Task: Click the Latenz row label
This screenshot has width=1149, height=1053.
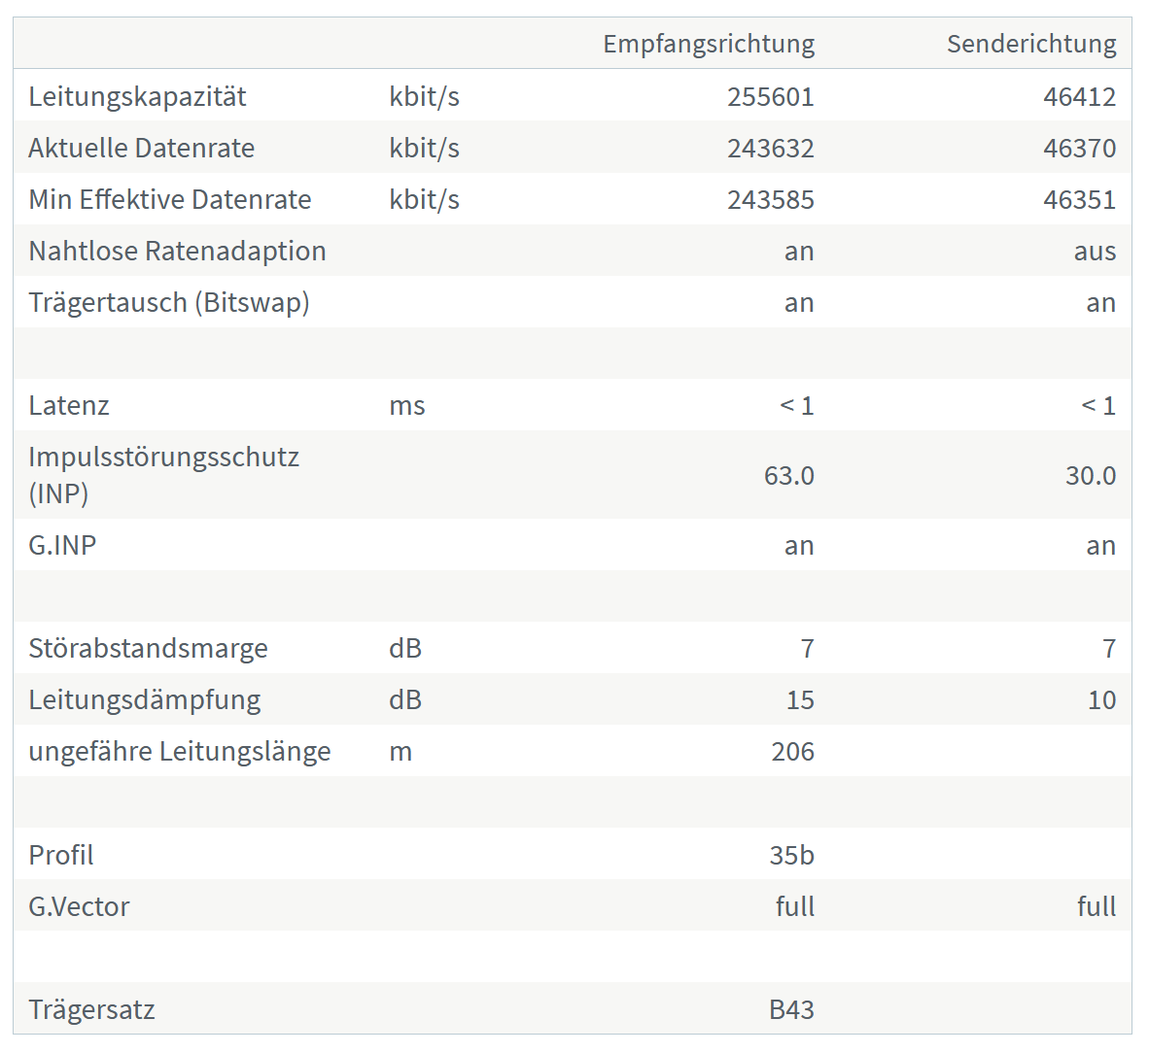Action: click(x=69, y=405)
